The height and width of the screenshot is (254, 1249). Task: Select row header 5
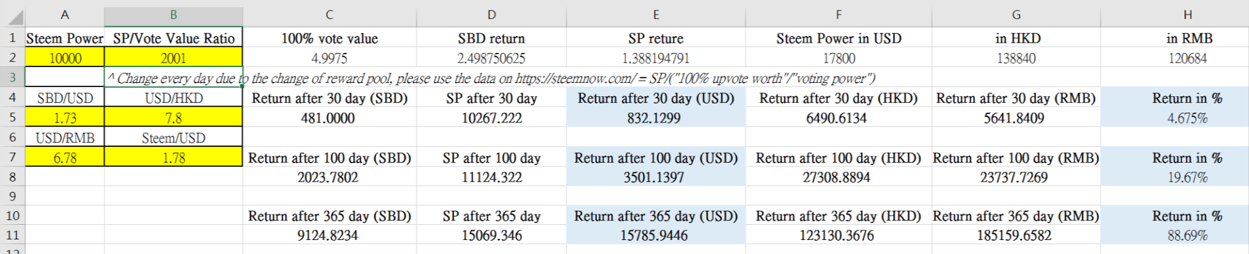tap(12, 118)
